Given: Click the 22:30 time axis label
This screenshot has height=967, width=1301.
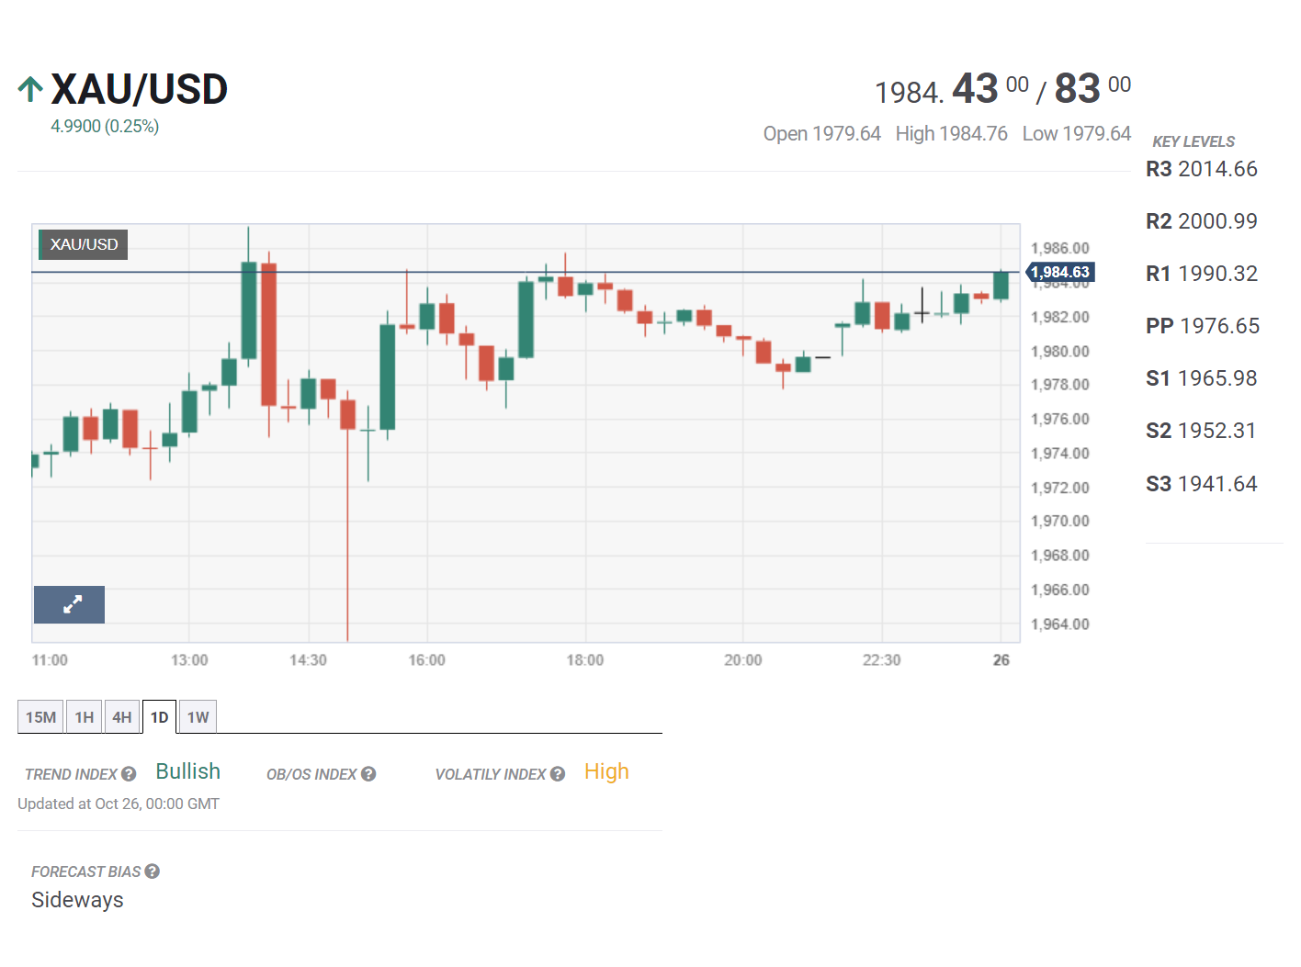Looking at the screenshot, I should coord(881,660).
